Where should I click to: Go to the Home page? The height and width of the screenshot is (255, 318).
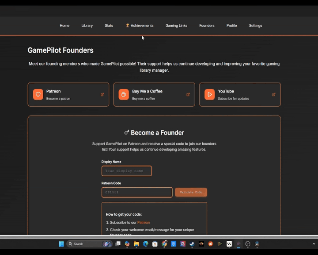(x=64, y=26)
